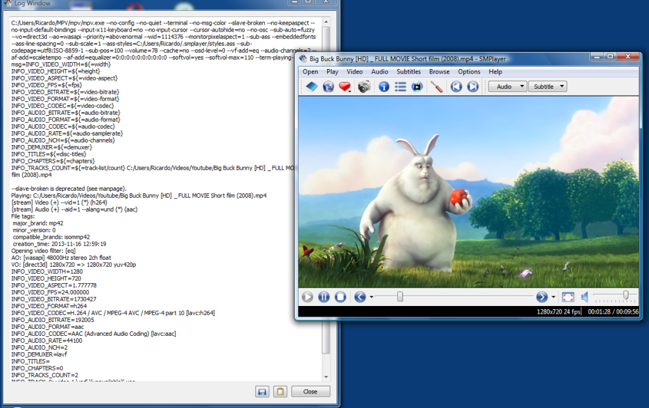Click the Play button in the control bar

[x=307, y=296]
